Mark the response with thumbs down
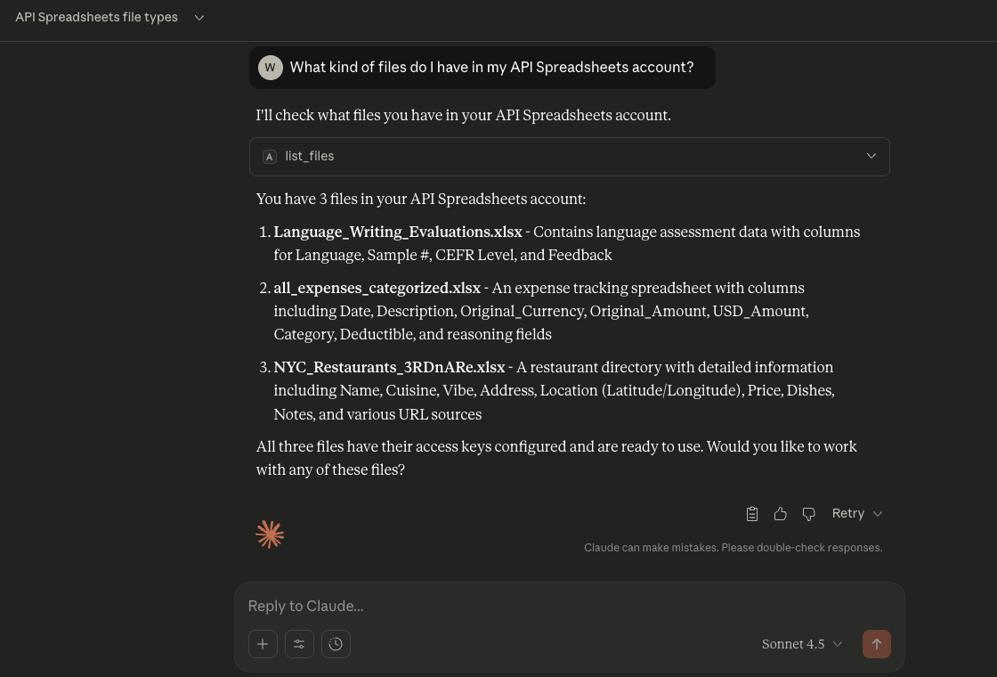The width and height of the screenshot is (997, 677). (809, 514)
